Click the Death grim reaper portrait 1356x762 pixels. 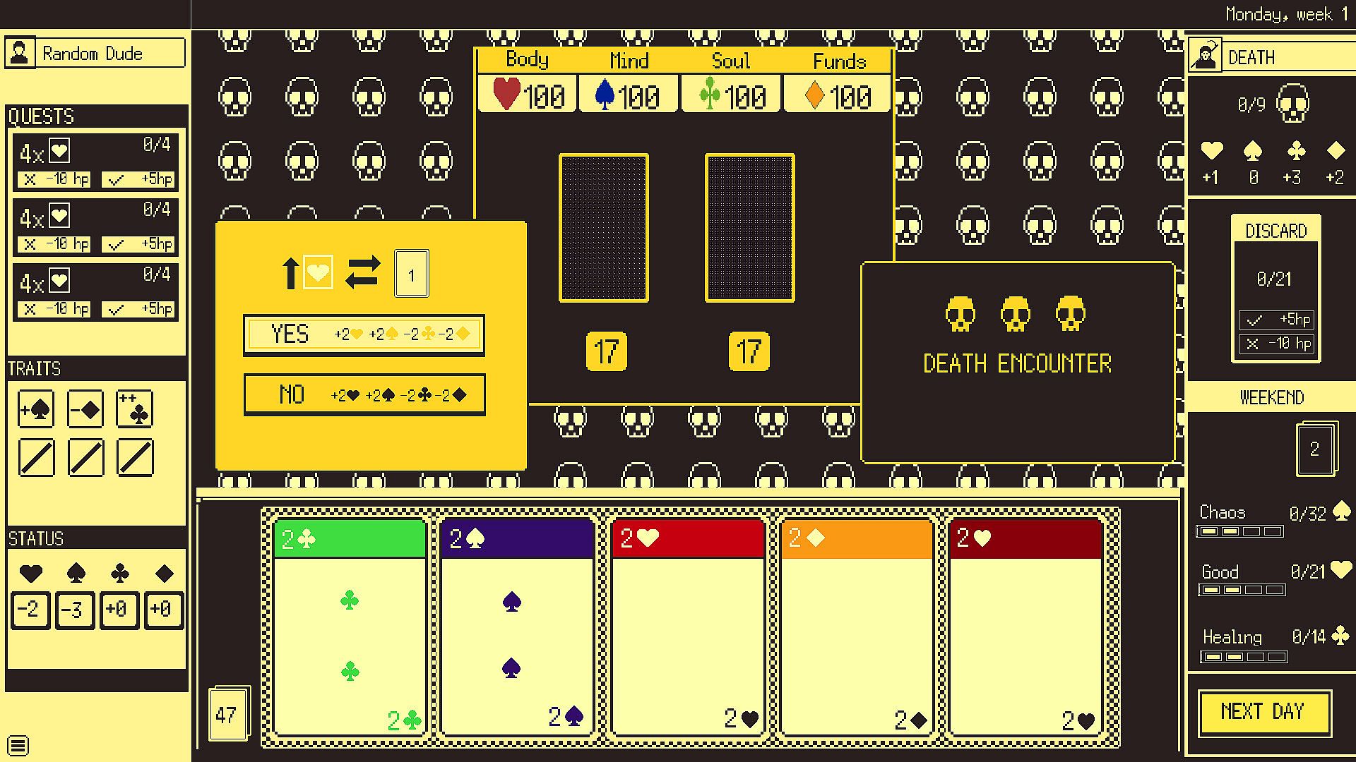point(1205,56)
